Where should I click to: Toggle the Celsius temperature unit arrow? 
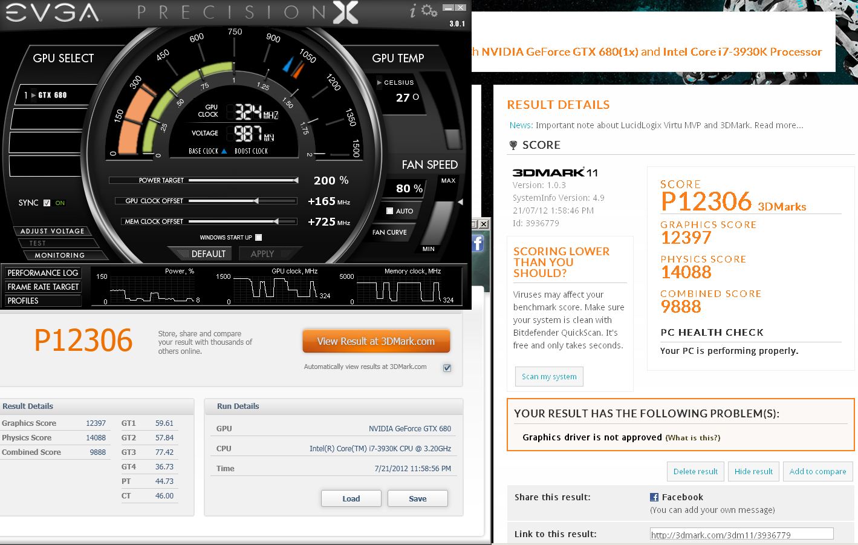379,82
